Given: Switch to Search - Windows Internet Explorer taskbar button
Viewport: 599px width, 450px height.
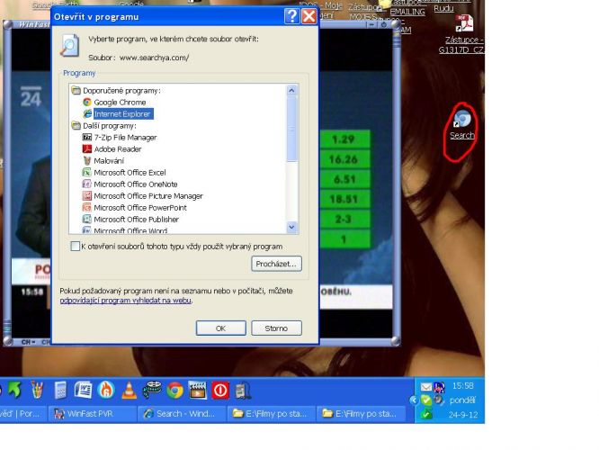Looking at the screenshot, I should (x=182, y=414).
